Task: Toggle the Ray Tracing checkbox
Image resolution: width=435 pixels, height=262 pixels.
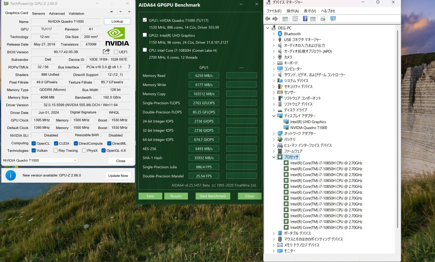Action: tap(55, 151)
